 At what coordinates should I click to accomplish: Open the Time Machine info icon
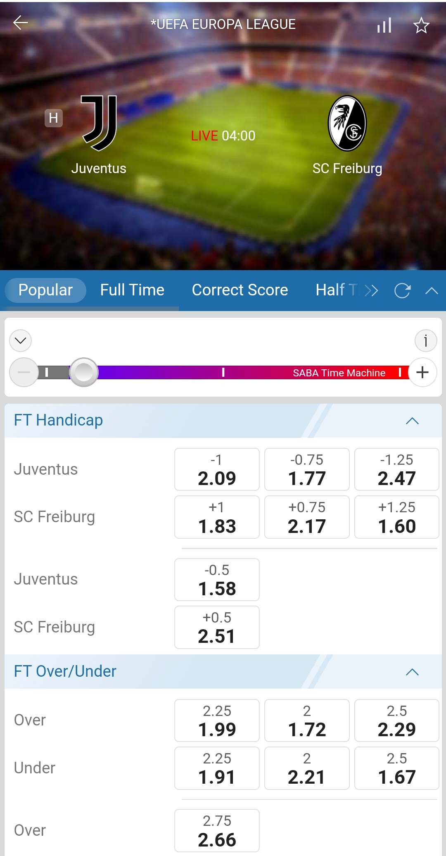tap(426, 341)
